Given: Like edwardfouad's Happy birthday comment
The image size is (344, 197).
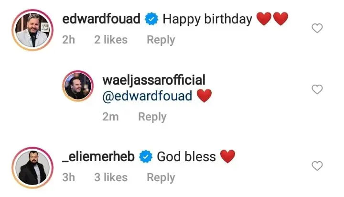Looking at the screenshot, I should 317,28.
